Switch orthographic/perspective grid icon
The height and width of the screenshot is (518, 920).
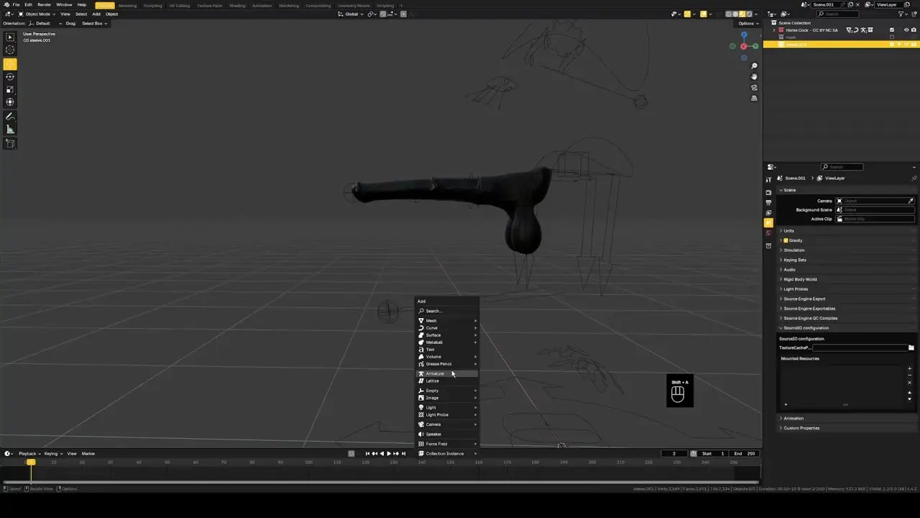(754, 98)
